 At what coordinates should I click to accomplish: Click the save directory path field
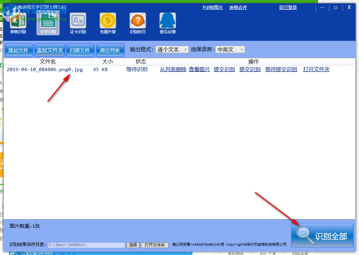pos(86,245)
